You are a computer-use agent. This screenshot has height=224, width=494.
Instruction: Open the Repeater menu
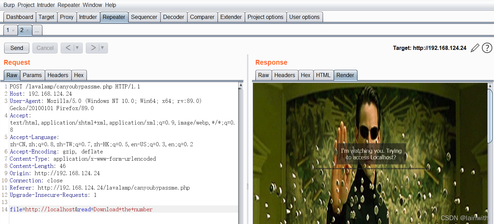point(69,5)
